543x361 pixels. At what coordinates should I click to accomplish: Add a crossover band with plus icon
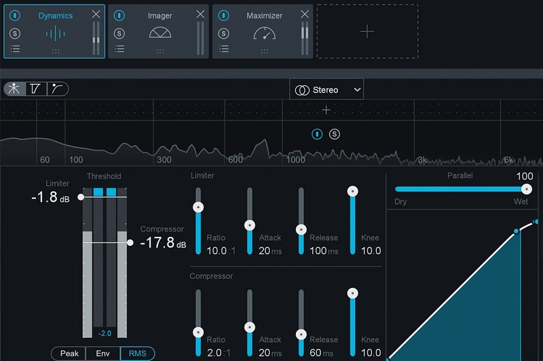326,110
